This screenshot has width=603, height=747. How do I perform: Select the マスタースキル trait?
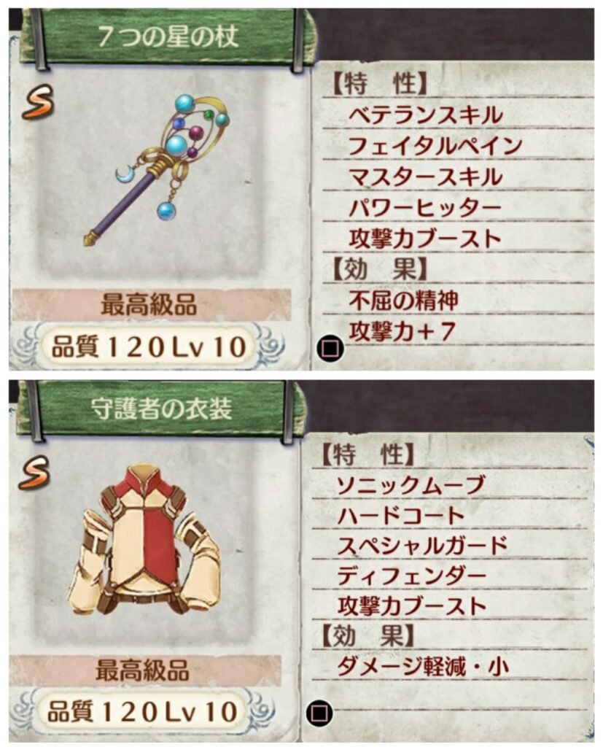(425, 177)
